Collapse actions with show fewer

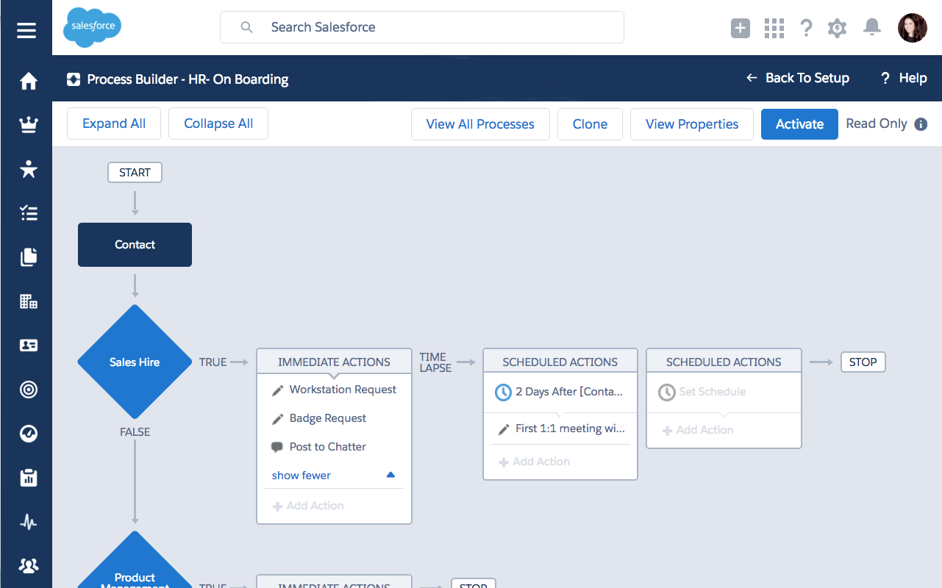coord(301,476)
